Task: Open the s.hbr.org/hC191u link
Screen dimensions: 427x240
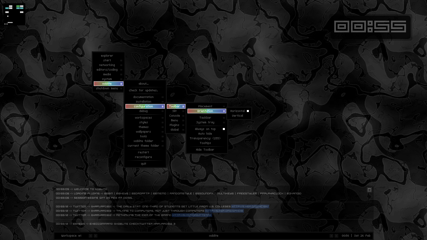Action: click(250, 207)
